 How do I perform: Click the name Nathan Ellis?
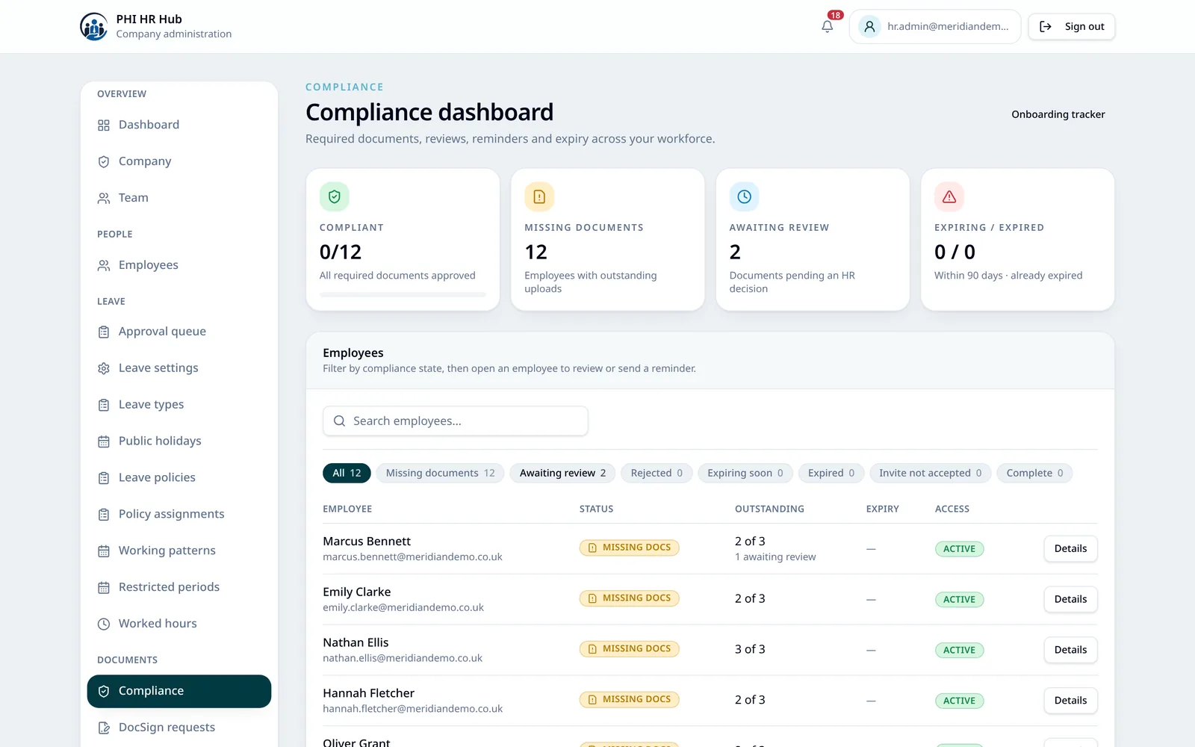(356, 643)
